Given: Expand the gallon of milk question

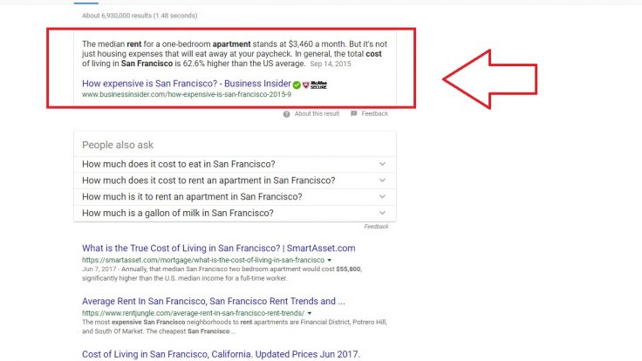Looking at the screenshot, I should click(x=235, y=214).
